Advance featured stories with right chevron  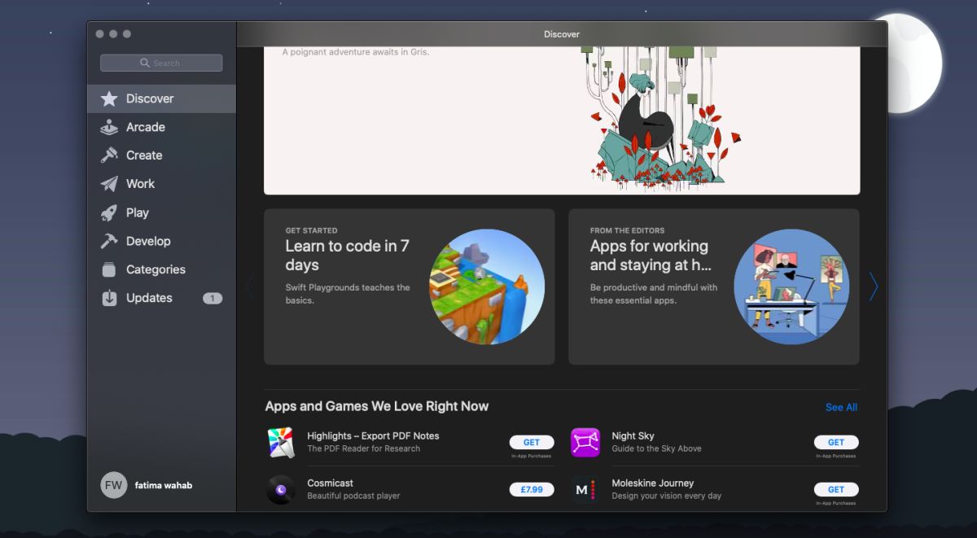[874, 286]
